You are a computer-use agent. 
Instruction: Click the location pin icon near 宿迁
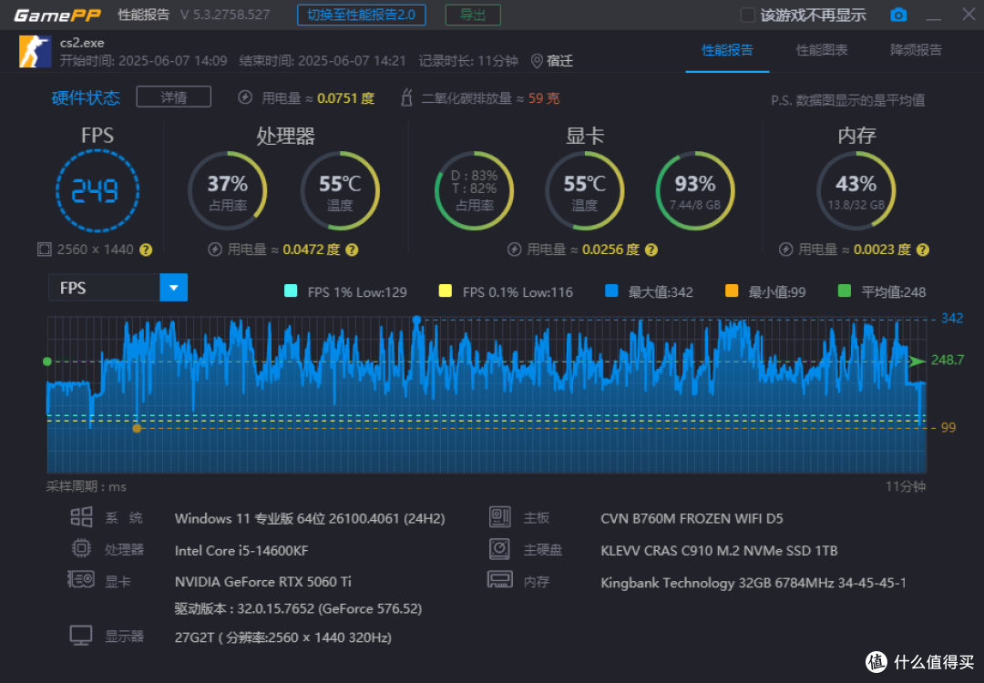(537, 61)
